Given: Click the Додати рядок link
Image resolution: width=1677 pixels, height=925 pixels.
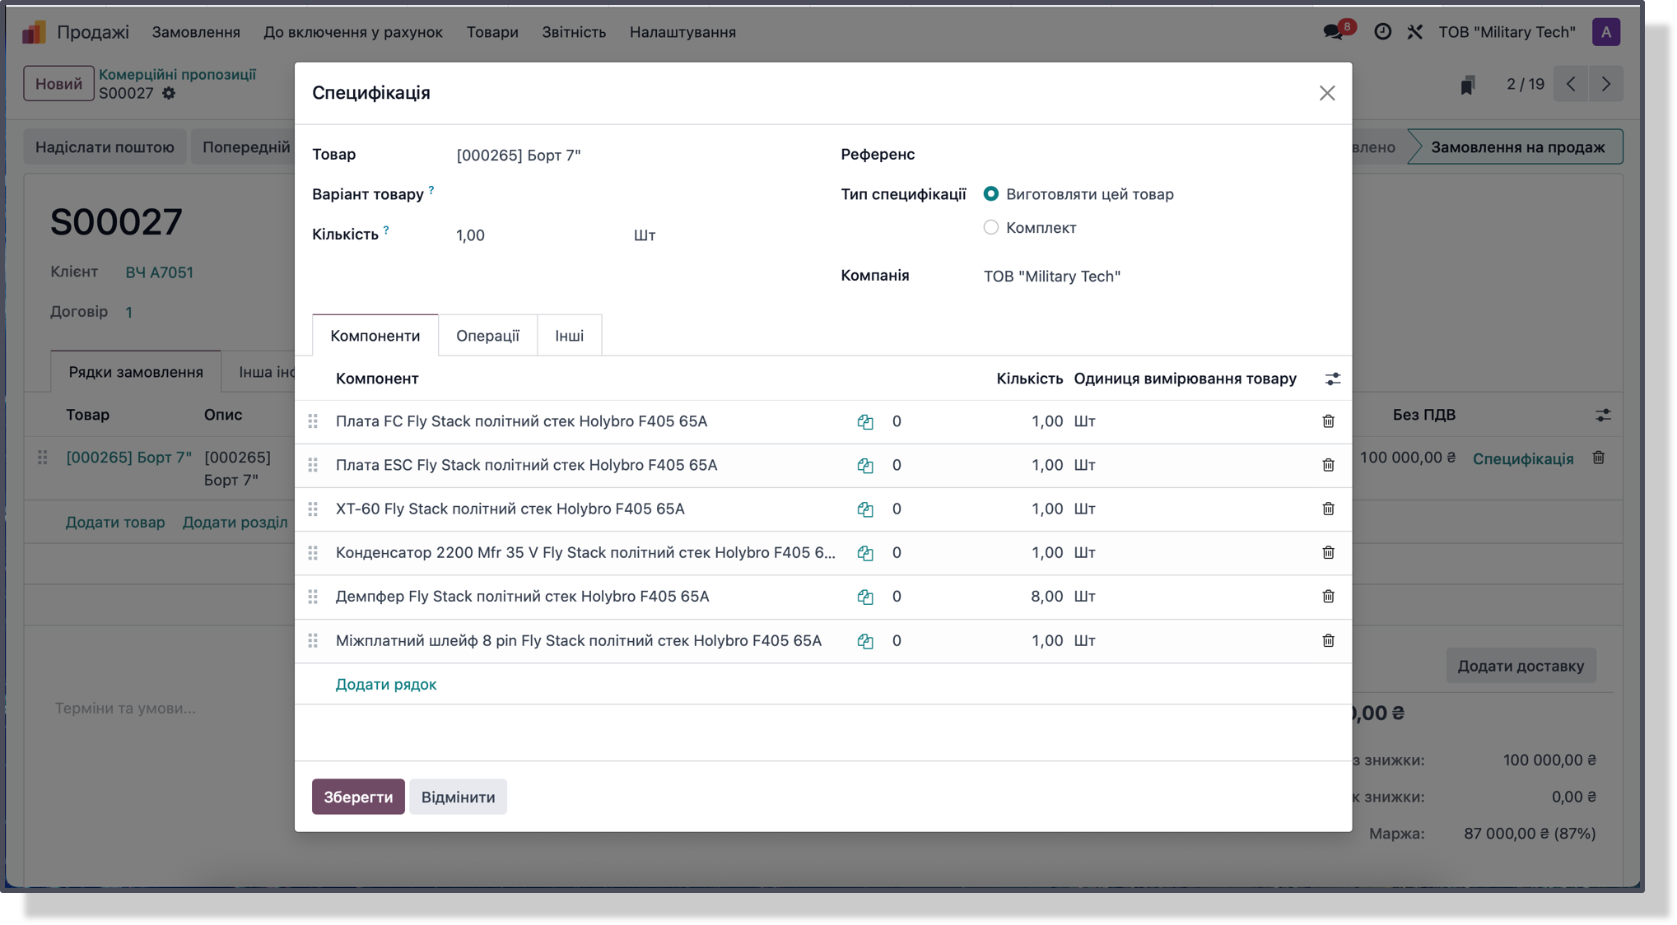Looking at the screenshot, I should [x=386, y=685].
